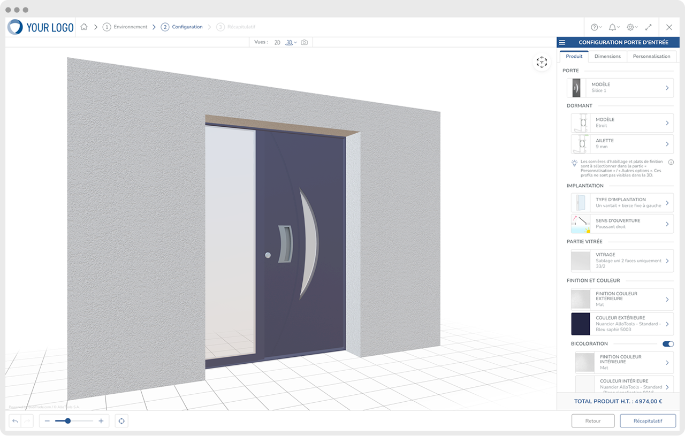This screenshot has width=685, height=436.
Task: Click the undo arrow button
Action: pos(15,421)
